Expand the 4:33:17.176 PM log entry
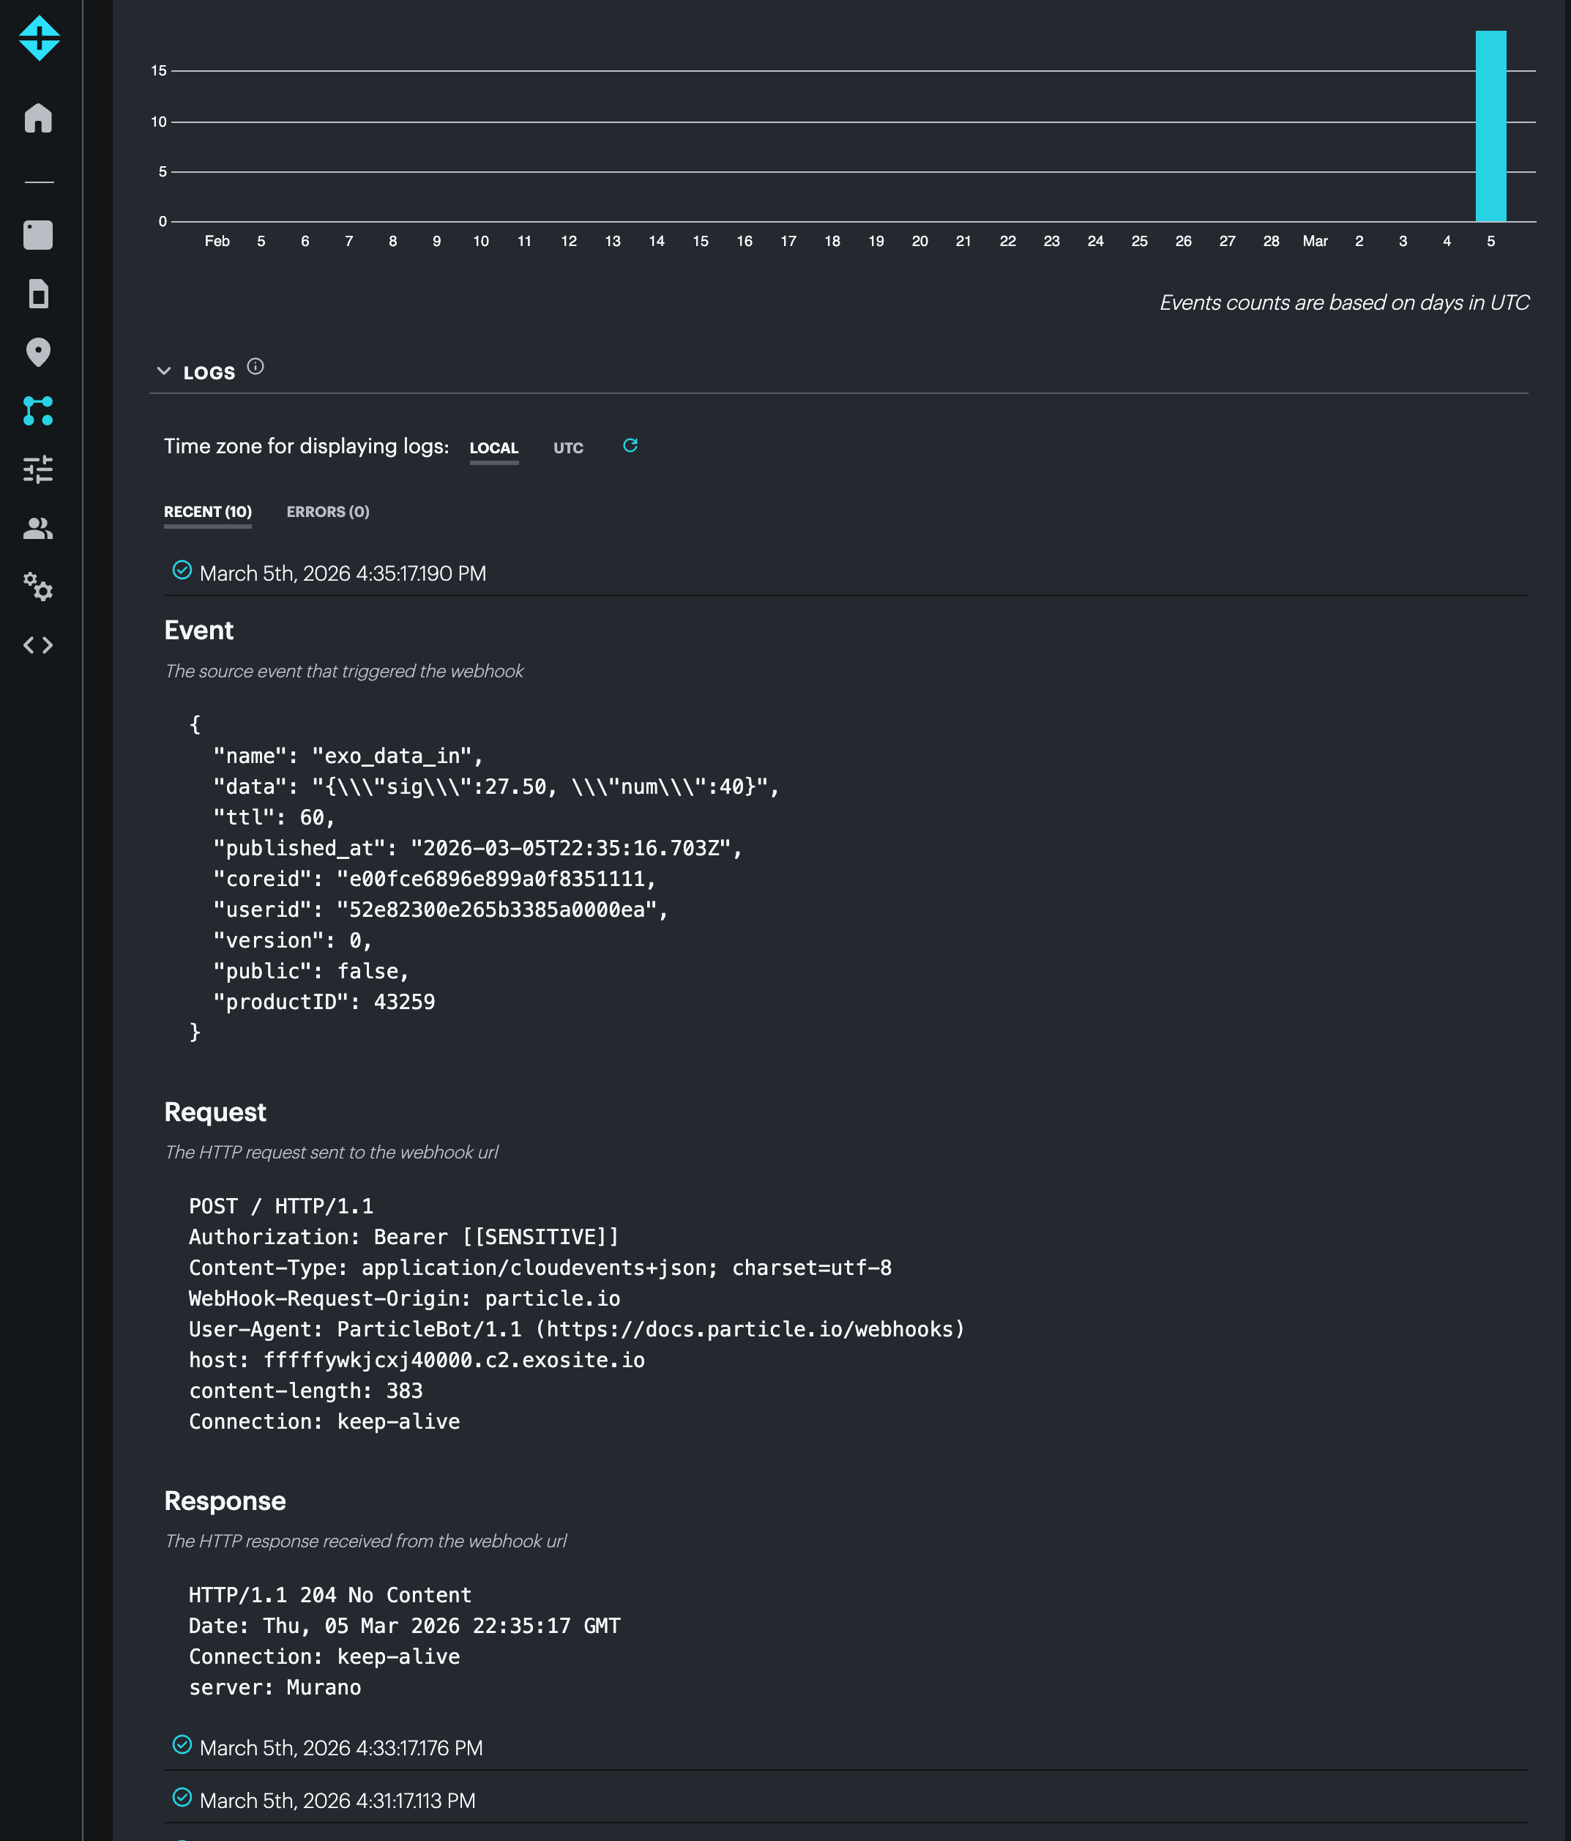The width and height of the screenshot is (1571, 1841). pyautogui.click(x=340, y=1748)
